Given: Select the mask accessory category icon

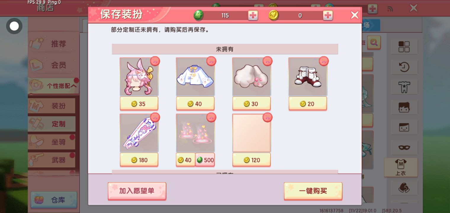Looking at the screenshot, I should [x=404, y=147].
